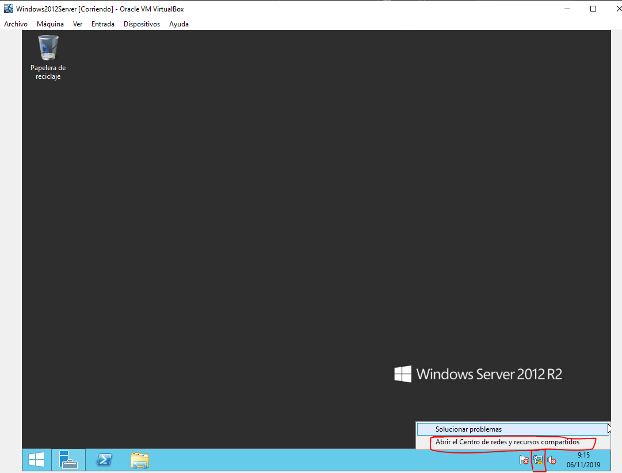
Task: Open the Papelera de reciclaje desktop icon
Action: point(48,57)
